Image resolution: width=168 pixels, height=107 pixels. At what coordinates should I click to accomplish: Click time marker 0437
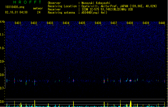[x=114, y=23]
